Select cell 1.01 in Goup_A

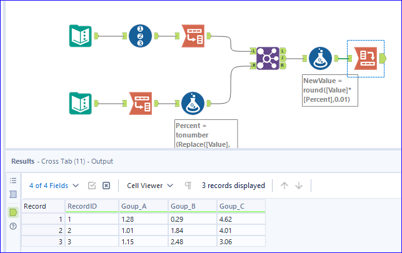(143, 231)
